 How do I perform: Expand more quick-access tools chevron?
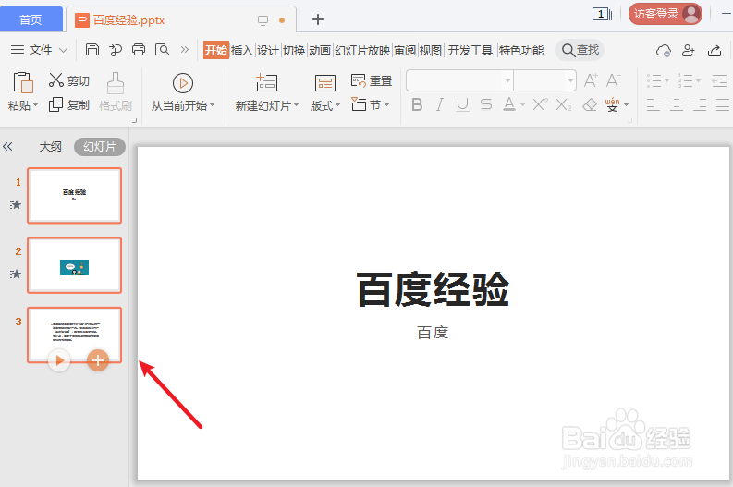point(185,50)
